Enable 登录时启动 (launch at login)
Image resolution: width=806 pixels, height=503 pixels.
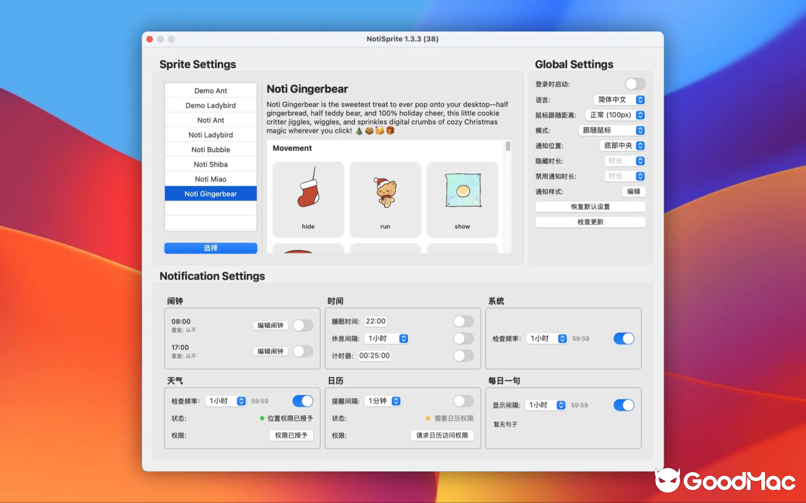pyautogui.click(x=635, y=84)
